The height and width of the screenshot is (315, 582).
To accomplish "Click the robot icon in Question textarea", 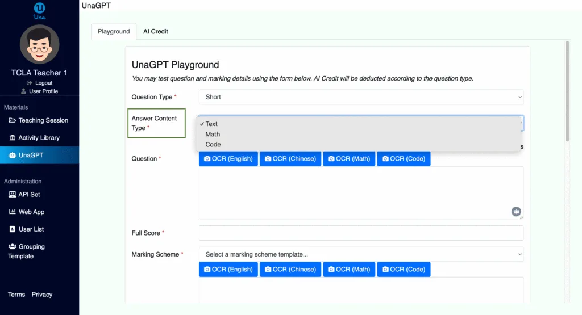I will coord(516,211).
